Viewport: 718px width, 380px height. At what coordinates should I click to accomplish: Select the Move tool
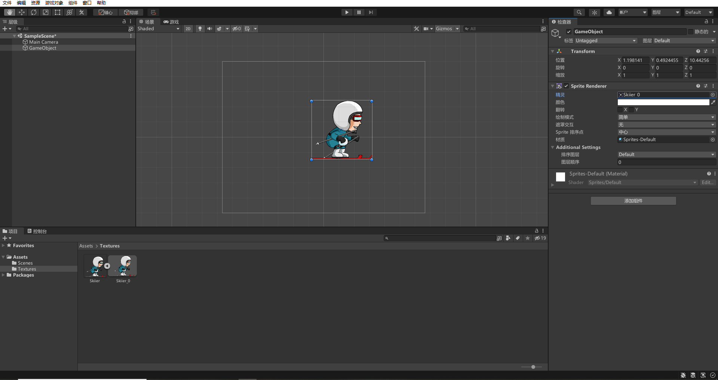(x=22, y=12)
